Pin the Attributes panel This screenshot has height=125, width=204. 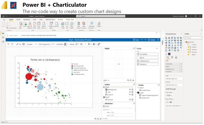coord(134,103)
